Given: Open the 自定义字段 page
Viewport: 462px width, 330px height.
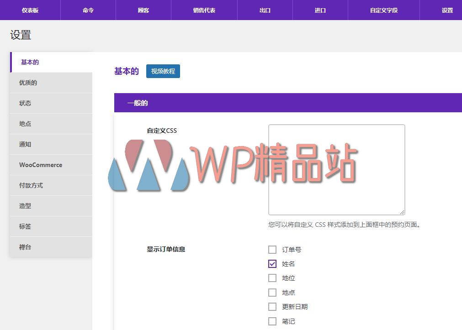Looking at the screenshot, I should click(x=384, y=10).
